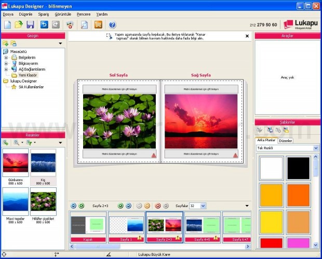Expand the Bilgisayarım tree node
Viewport: 322px width, 259px height.
6,63
